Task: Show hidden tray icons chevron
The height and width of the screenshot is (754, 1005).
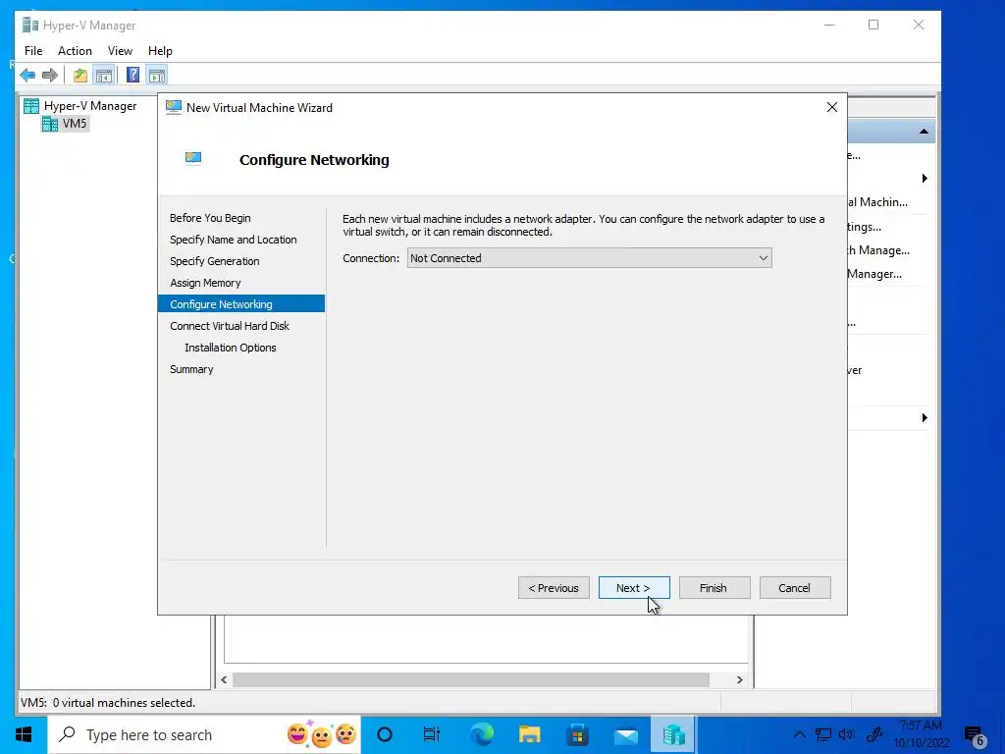Action: point(799,734)
